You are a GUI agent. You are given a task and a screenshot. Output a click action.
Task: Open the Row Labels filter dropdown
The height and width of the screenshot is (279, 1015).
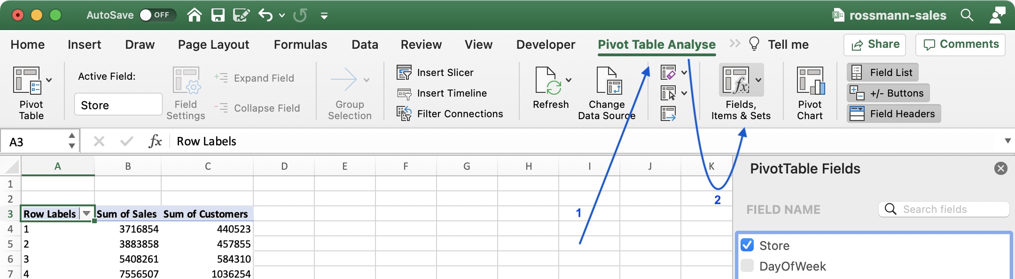[x=86, y=214]
